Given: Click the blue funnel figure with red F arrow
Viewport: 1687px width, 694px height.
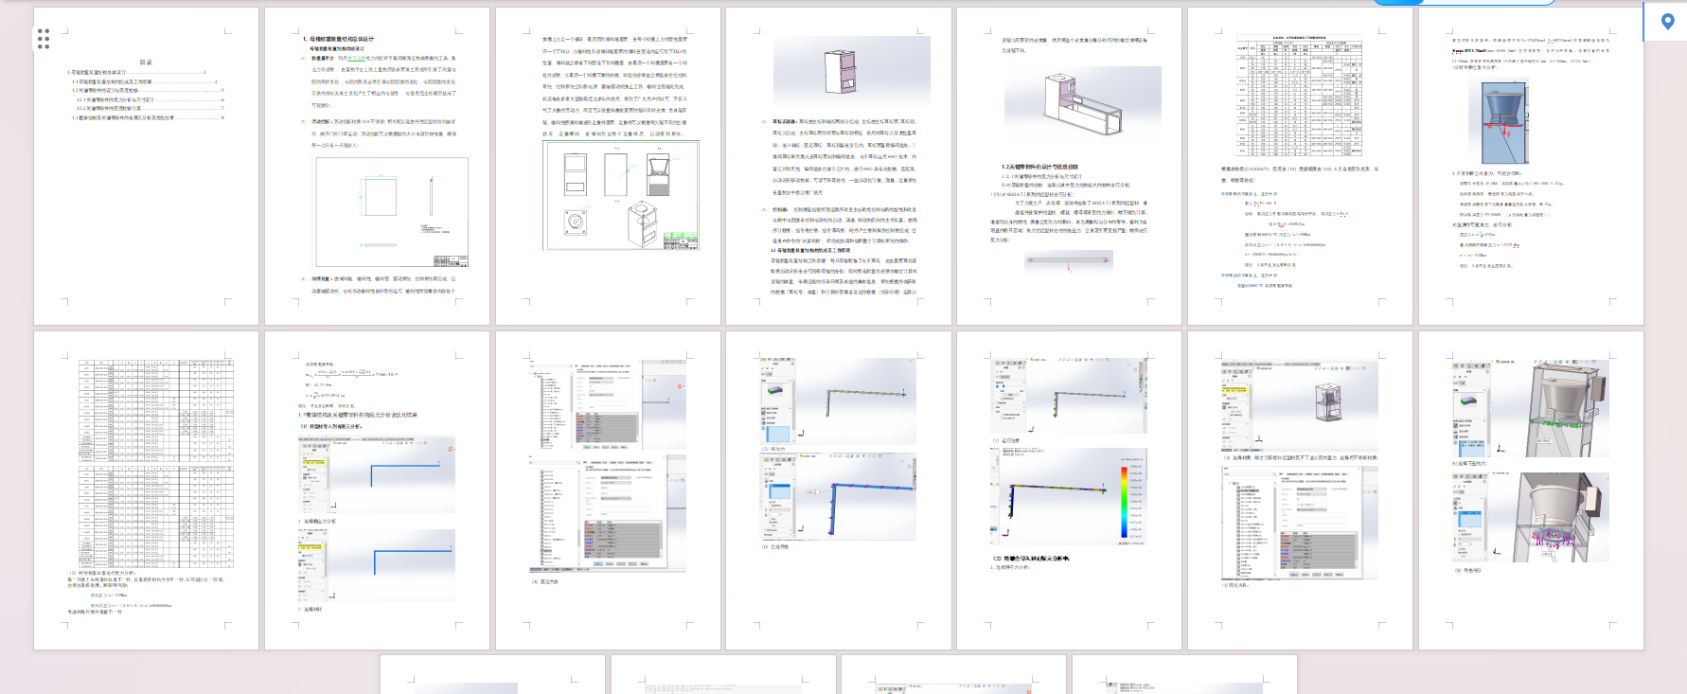Looking at the screenshot, I should coord(1505,122).
